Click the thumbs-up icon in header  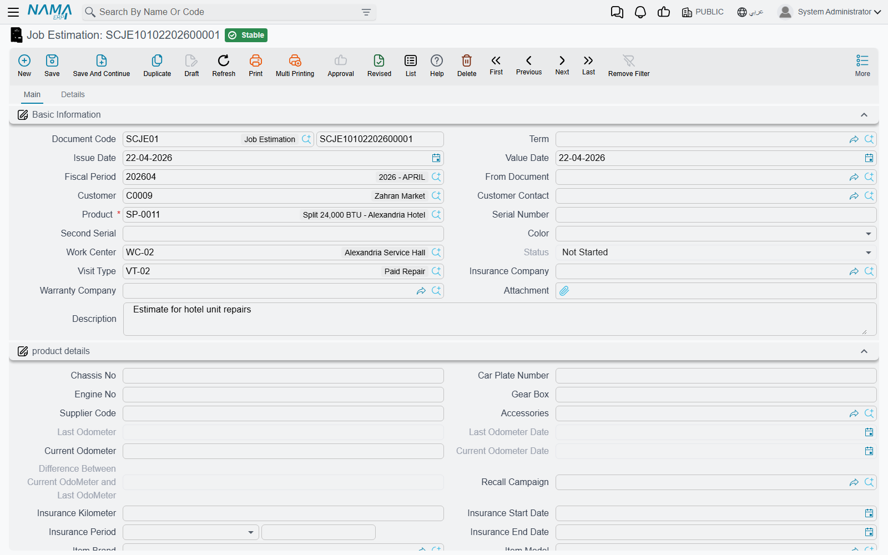coord(664,12)
